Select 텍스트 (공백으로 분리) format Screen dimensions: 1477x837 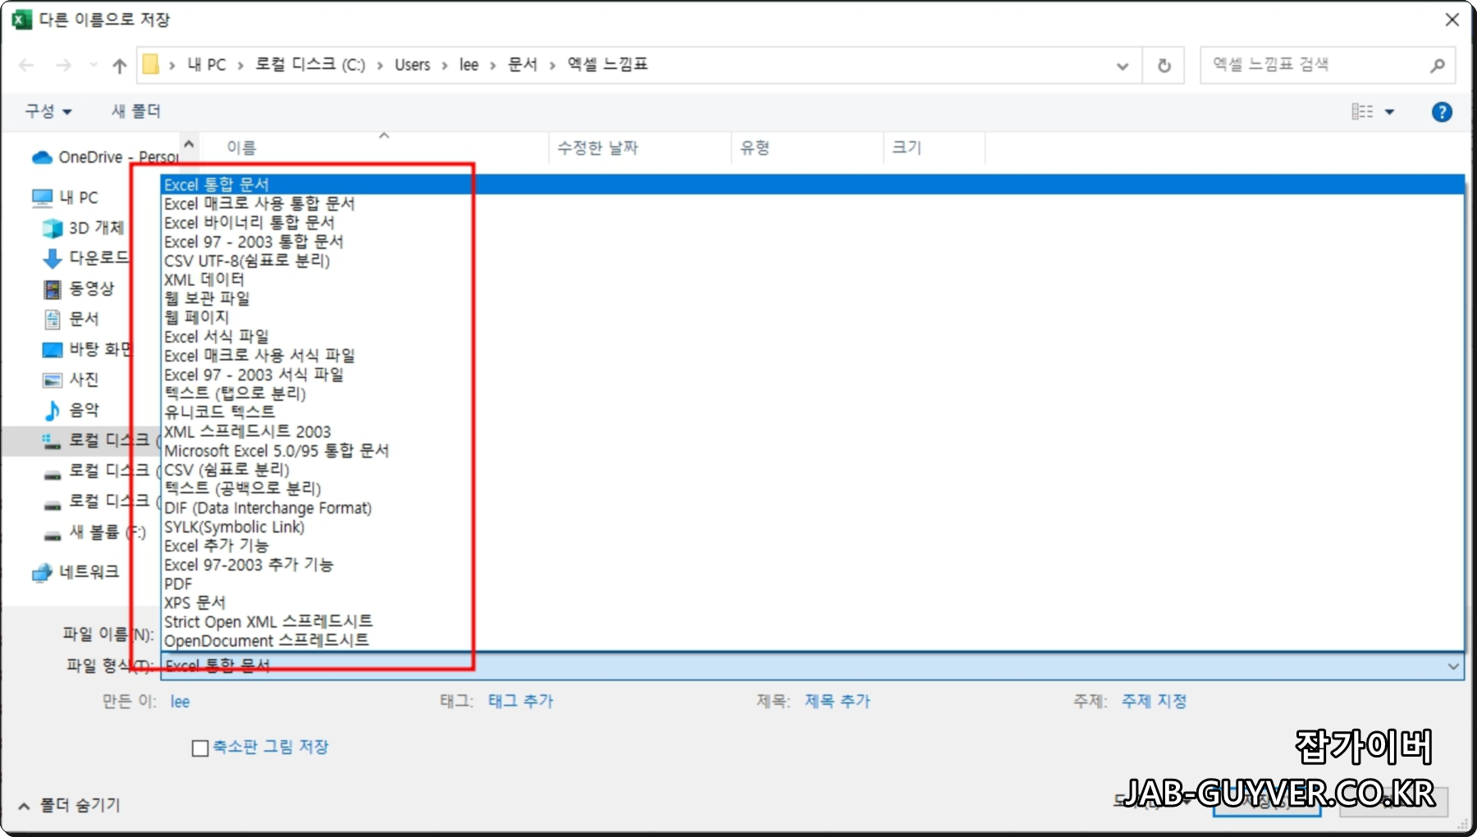point(812,489)
